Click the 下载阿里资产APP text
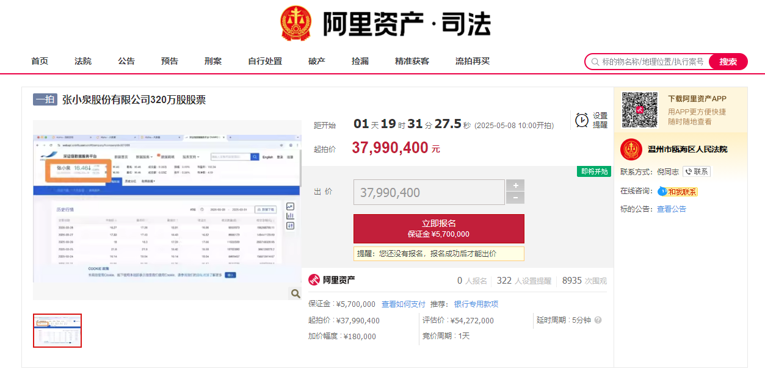 (697, 99)
